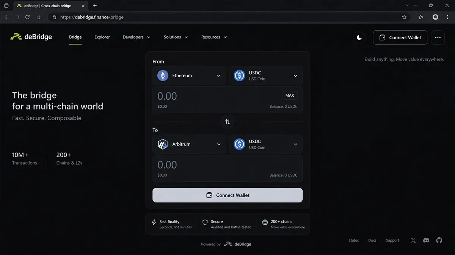Screen dimensions: 455x255
Task: Open the Ethereum source chain dropdown
Action: coord(189,76)
